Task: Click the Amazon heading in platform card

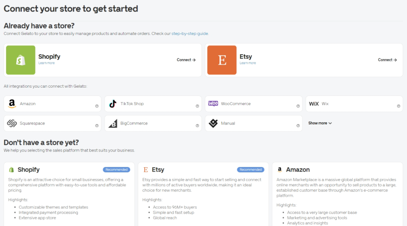Action: coord(298,170)
